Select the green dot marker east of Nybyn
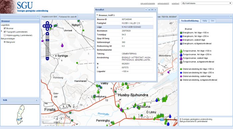 (x=83, y=31)
